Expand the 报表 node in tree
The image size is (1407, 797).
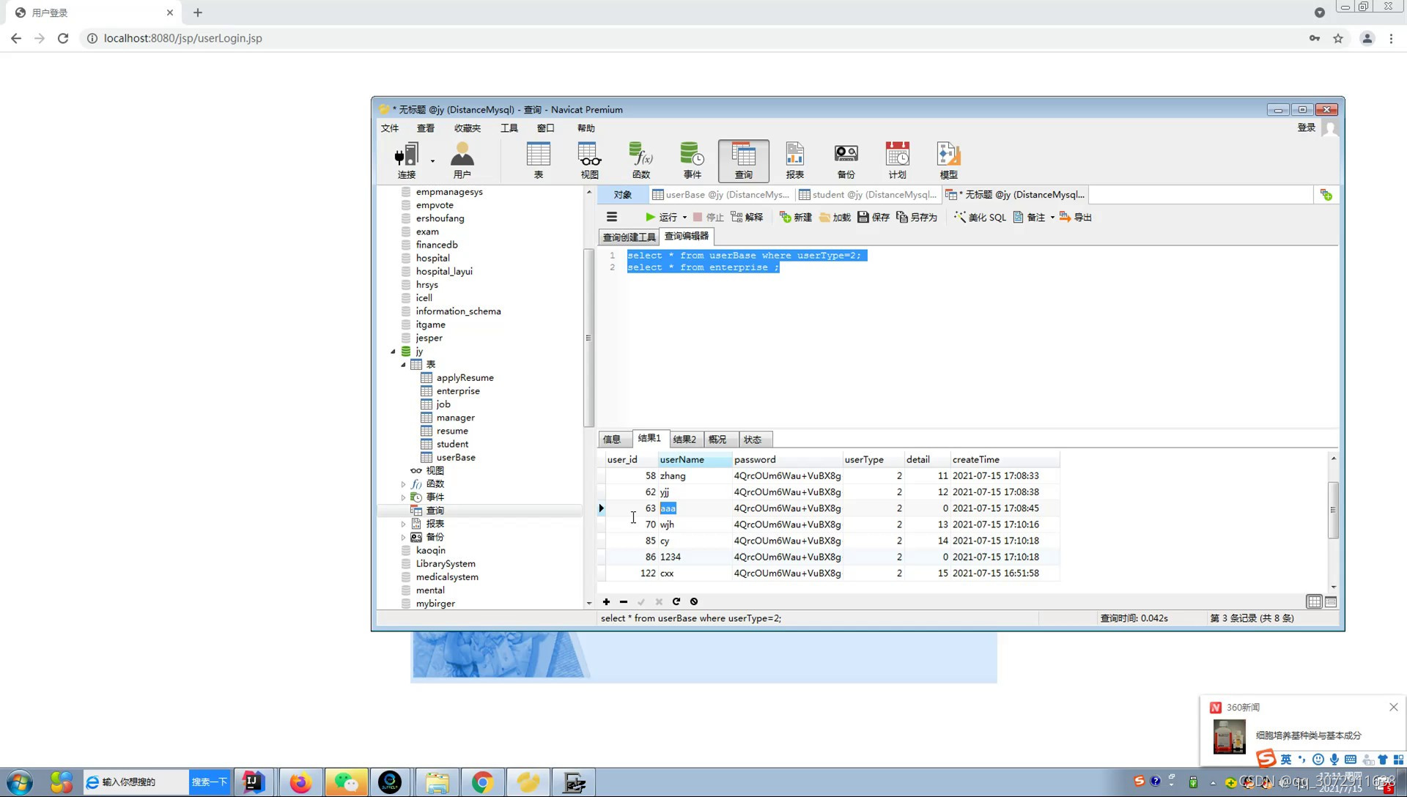coord(403,524)
